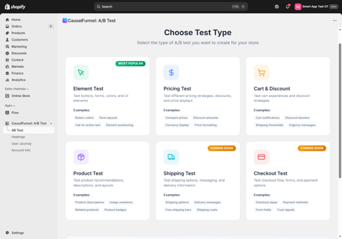Click the Cart & Discount cart icon
This screenshot has height=239, width=342.
(261, 72)
